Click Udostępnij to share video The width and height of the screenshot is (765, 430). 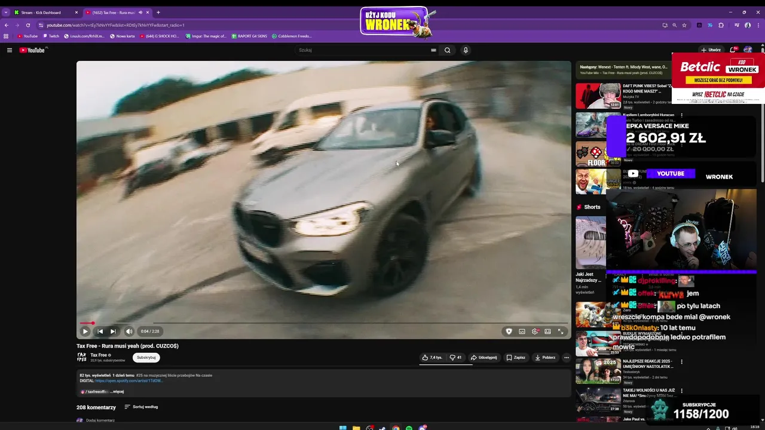tap(484, 358)
